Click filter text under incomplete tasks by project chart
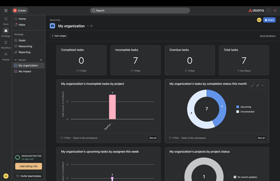The width and height of the screenshot is (280, 181). coord(79,138)
